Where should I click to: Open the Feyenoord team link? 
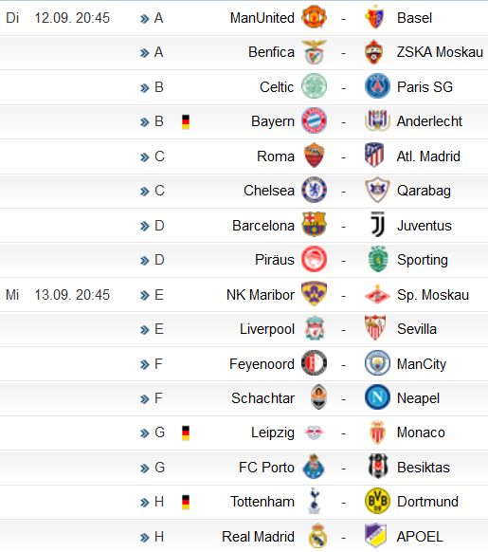(x=262, y=364)
